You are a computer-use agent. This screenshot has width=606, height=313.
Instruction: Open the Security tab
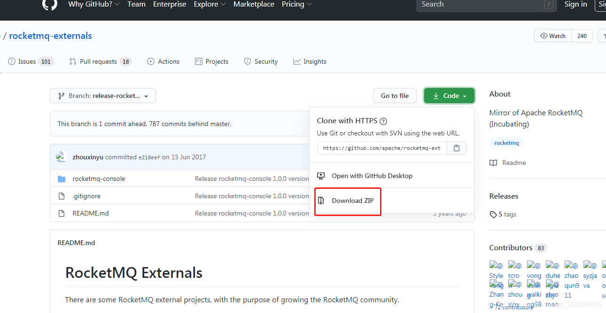pos(261,61)
